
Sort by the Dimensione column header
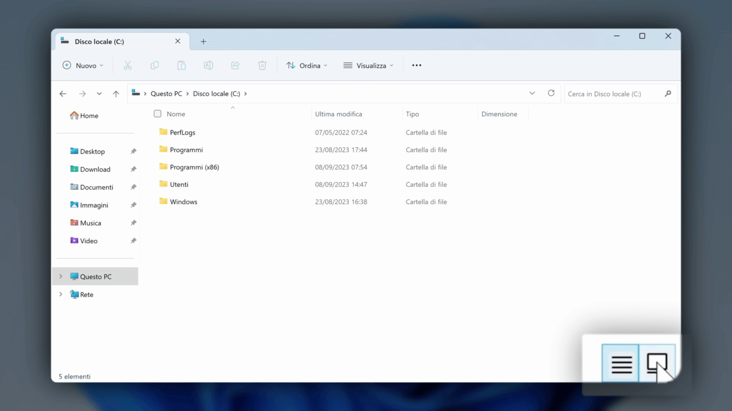coord(499,114)
